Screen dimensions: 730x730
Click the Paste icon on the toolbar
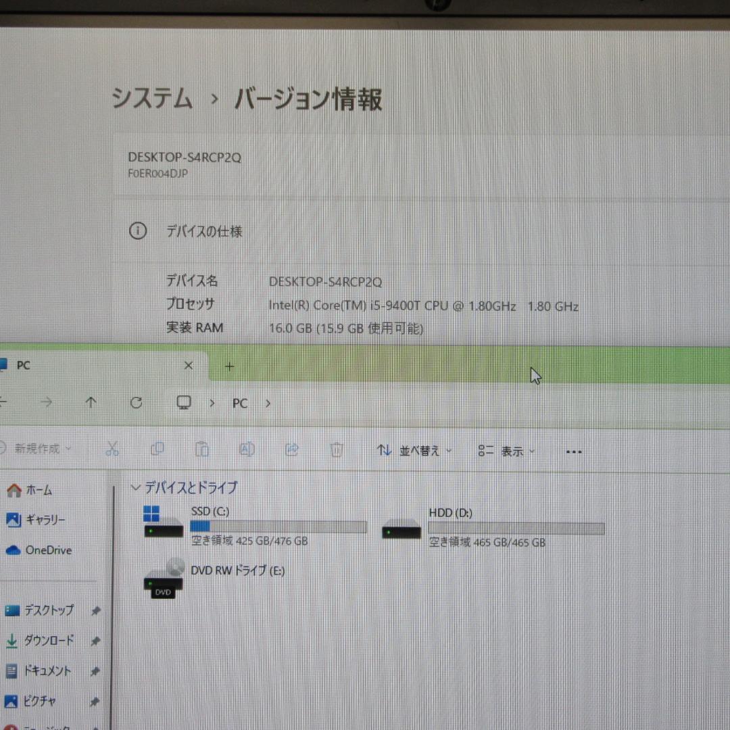tap(201, 449)
